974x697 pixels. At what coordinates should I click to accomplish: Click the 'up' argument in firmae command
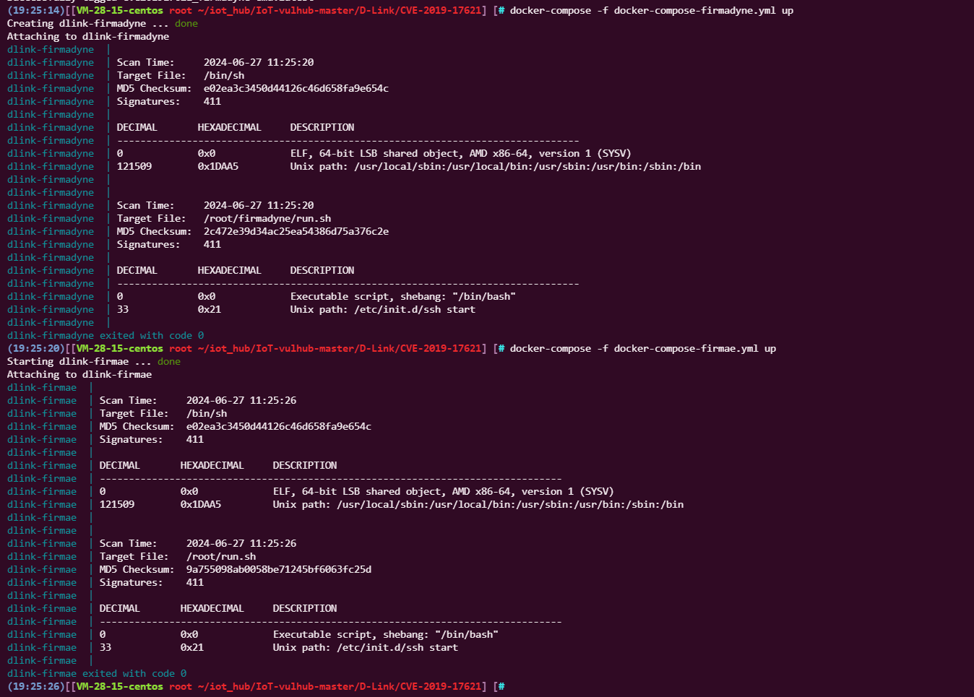point(770,348)
